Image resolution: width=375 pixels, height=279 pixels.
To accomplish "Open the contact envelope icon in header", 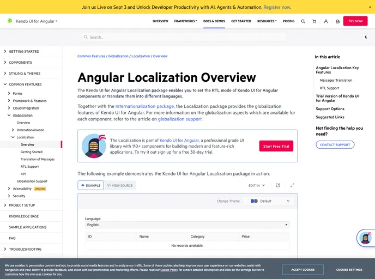I will (x=337, y=21).
